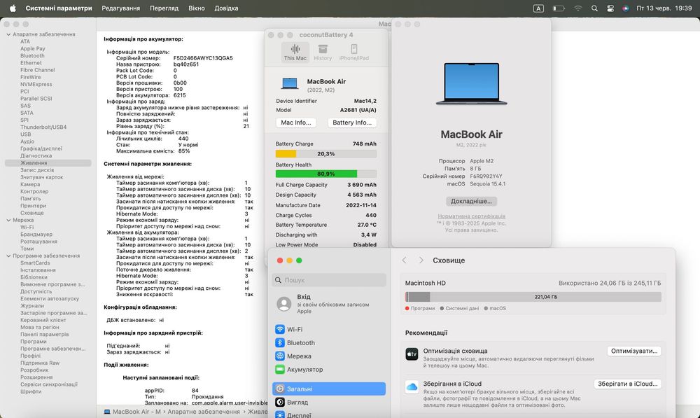The width and height of the screenshot is (700, 418).
Task: Click the keyboard input source icon
Action: pyautogui.click(x=538, y=8)
